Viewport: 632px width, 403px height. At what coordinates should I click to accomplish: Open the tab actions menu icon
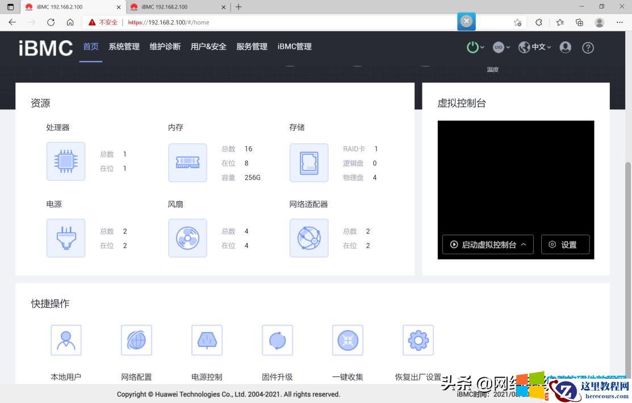click(x=10, y=7)
